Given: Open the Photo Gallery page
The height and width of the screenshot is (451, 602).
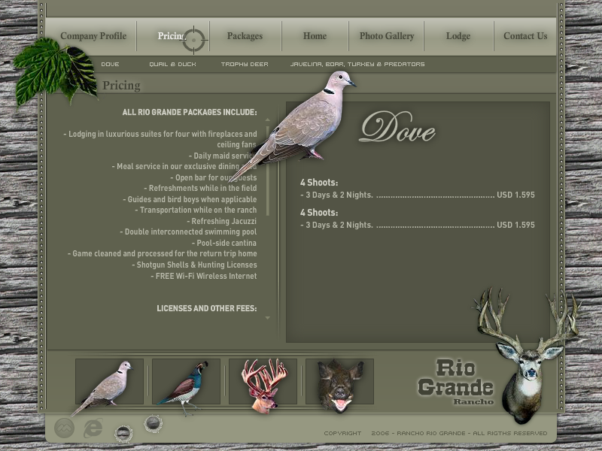Looking at the screenshot, I should [x=387, y=36].
